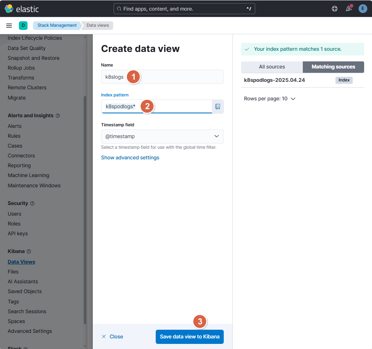The height and width of the screenshot is (349, 372).
Task: Click the X icon beside Close
Action: point(104,336)
